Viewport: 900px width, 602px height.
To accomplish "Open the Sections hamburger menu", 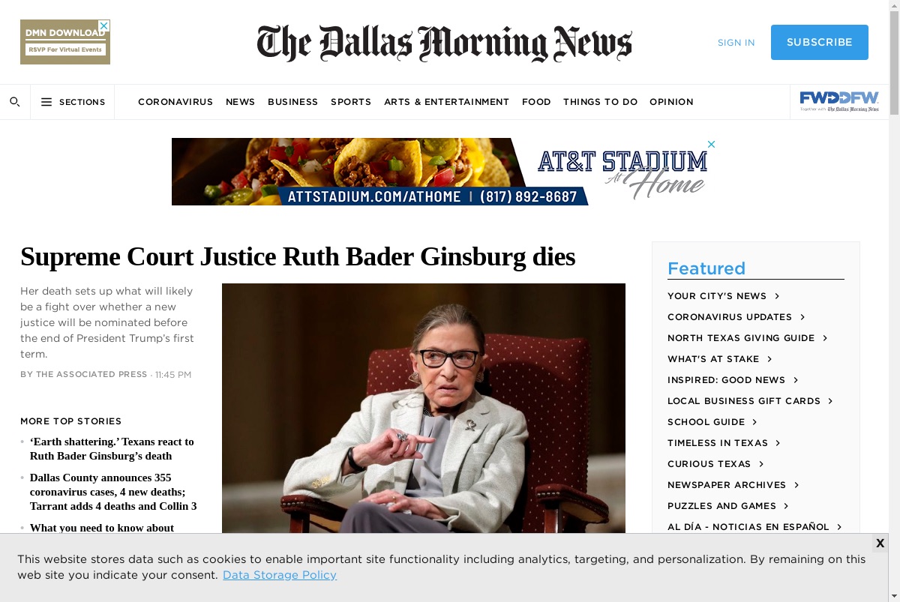I will [x=73, y=102].
